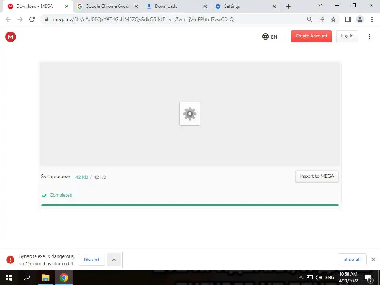Image resolution: width=380 pixels, height=285 pixels.
Task: Reload the MEGA download page
Action: point(32,19)
